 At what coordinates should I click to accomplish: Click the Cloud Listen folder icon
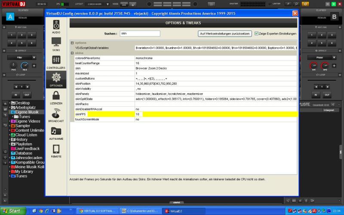pos(13,135)
